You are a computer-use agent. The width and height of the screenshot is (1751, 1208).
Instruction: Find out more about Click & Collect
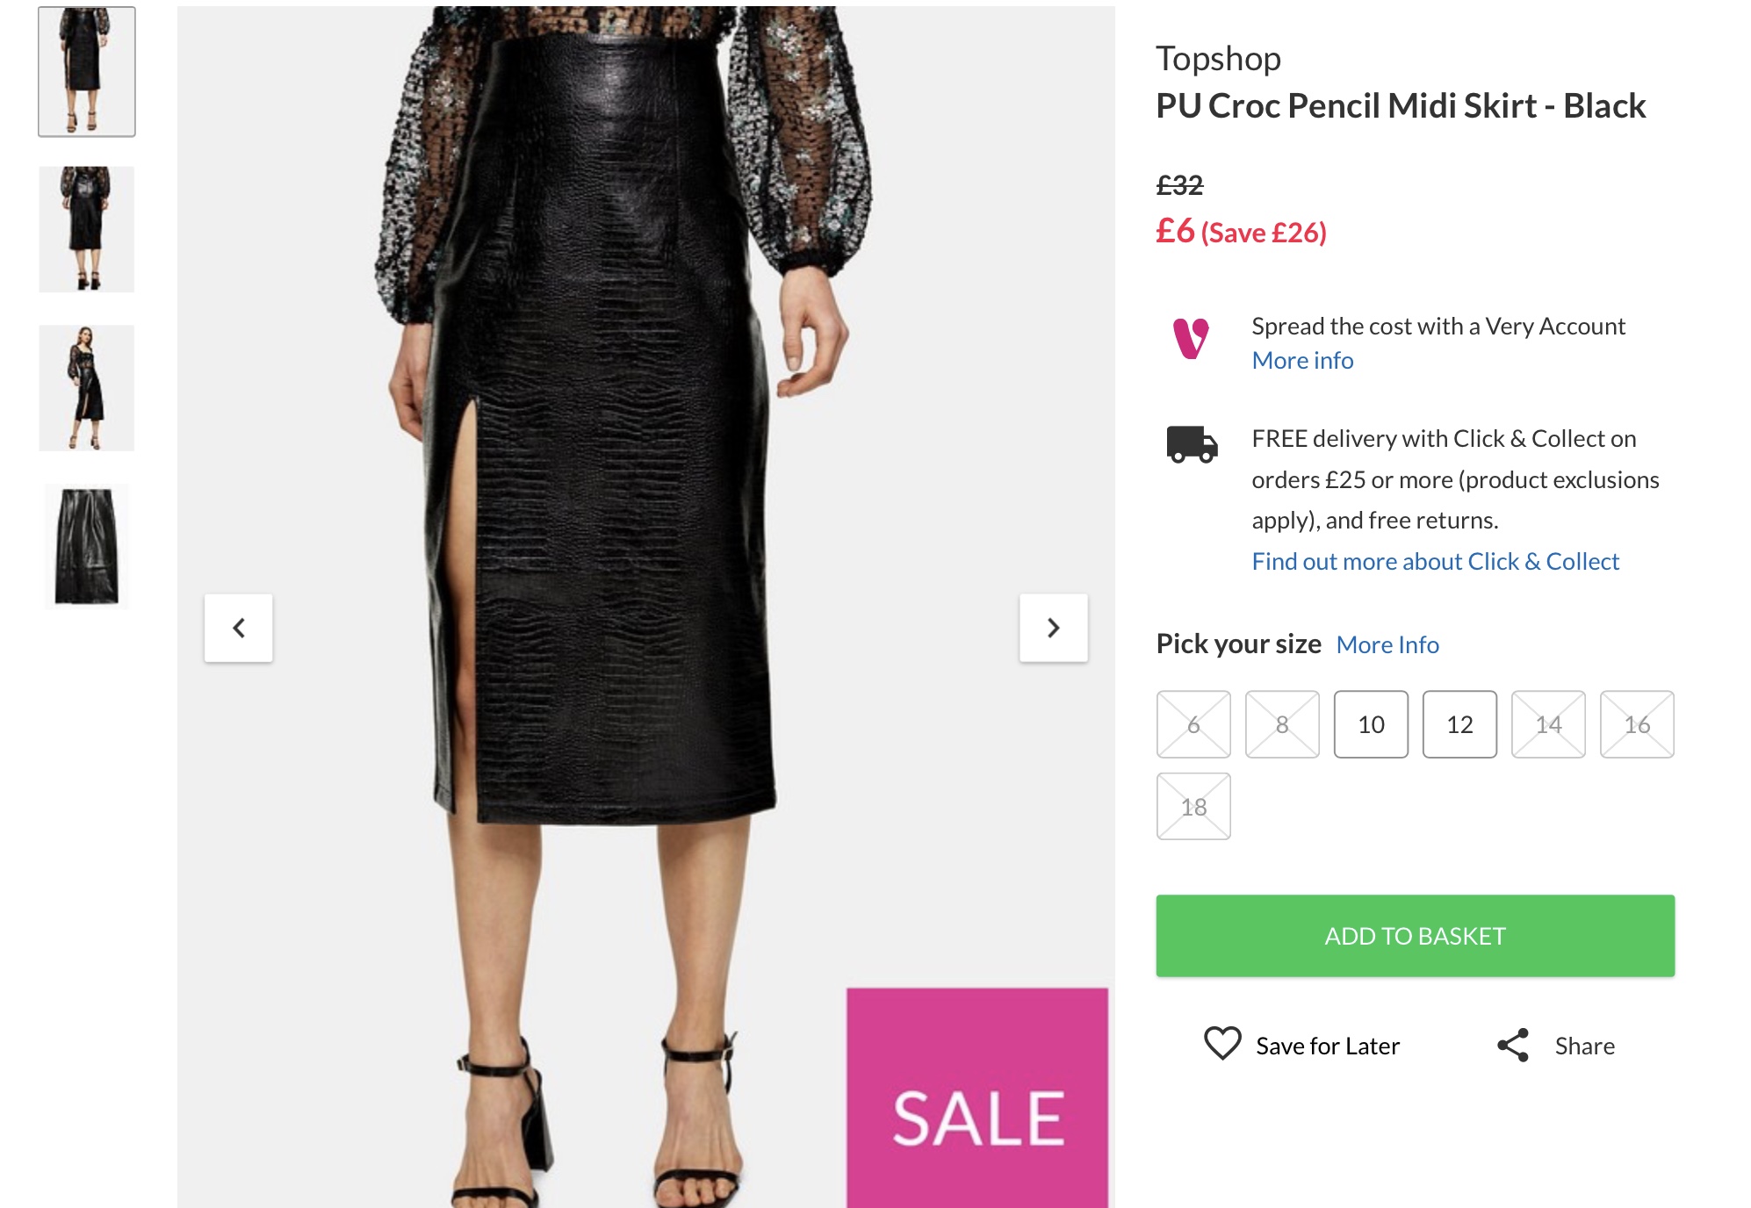(1435, 562)
